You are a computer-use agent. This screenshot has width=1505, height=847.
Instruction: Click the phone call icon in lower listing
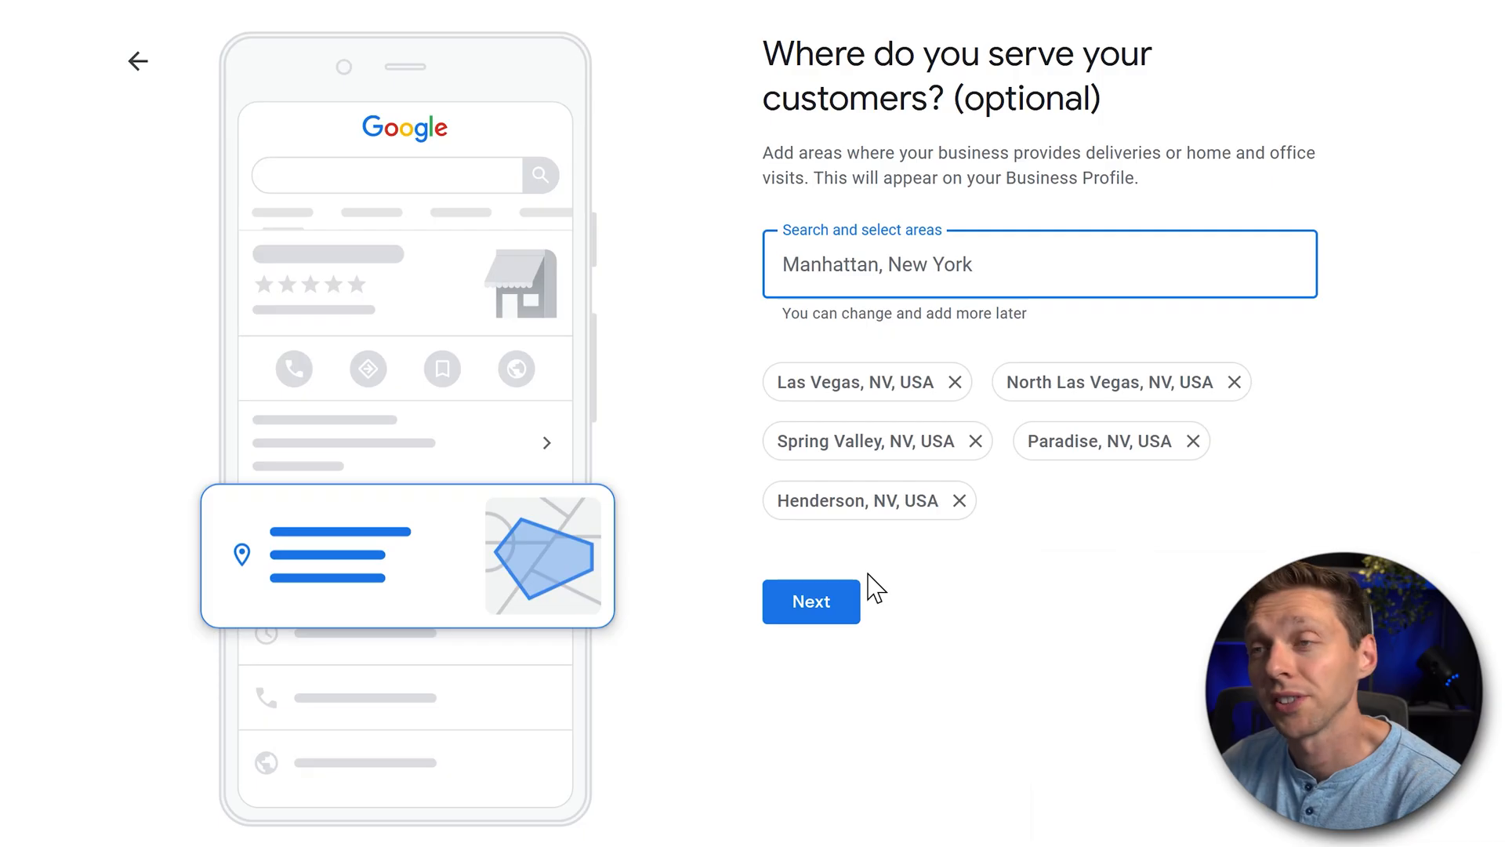(266, 696)
